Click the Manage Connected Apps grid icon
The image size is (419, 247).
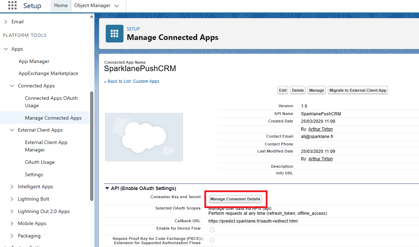[114, 34]
